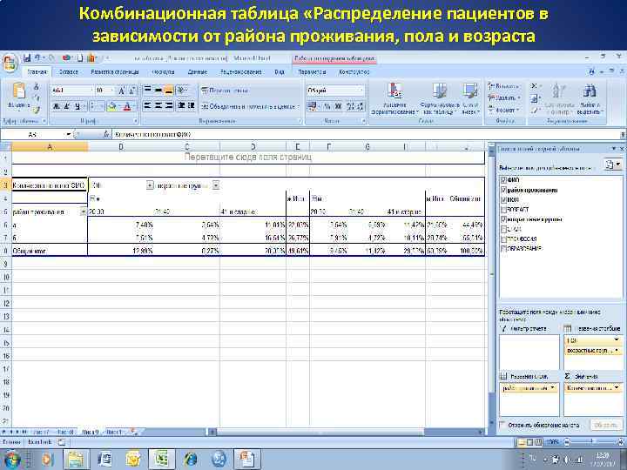The image size is (627, 470).
Task: Align text to the right
Action: [169, 106]
